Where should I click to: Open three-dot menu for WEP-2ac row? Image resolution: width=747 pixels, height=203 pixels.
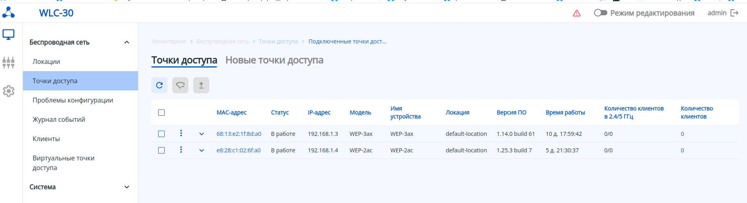click(x=181, y=150)
